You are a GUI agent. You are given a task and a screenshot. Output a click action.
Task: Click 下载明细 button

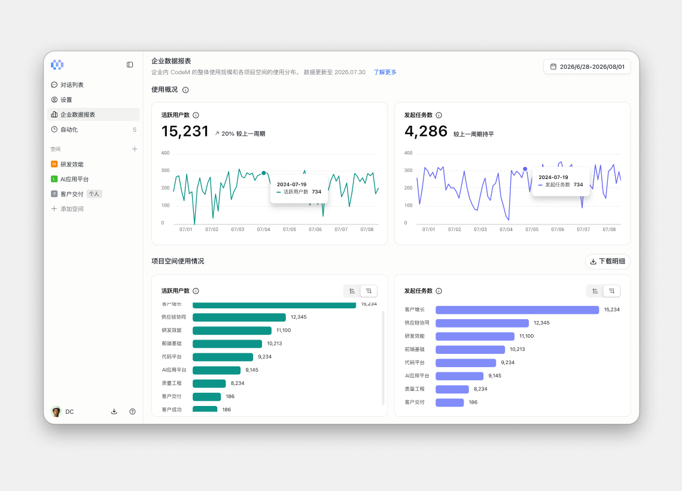pos(608,261)
